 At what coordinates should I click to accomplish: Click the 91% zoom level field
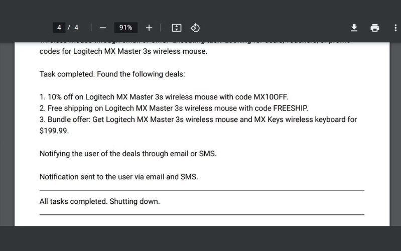pyautogui.click(x=125, y=28)
